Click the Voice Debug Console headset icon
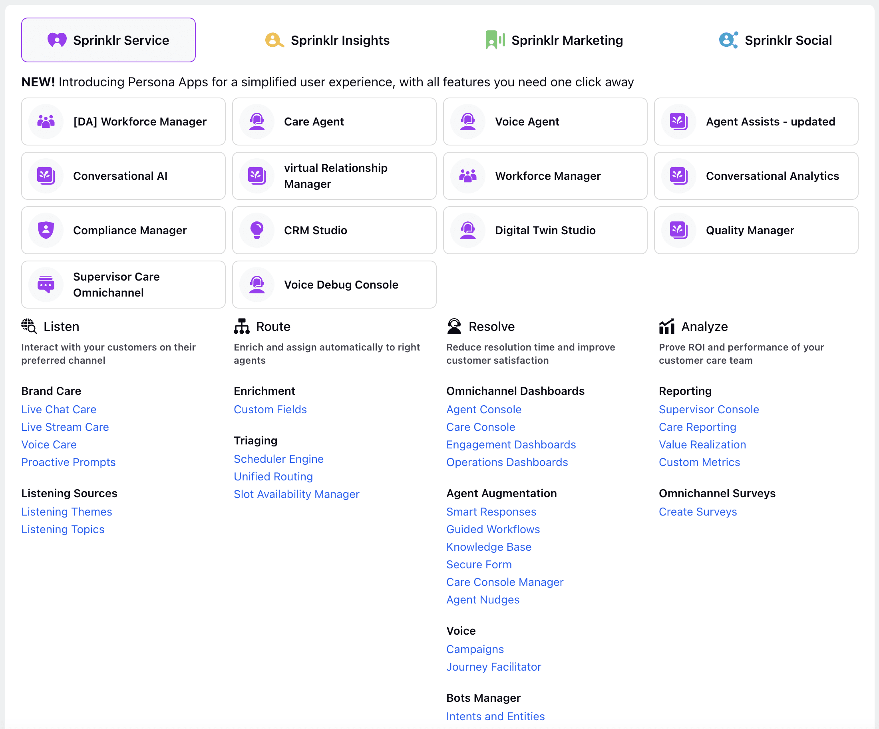Viewport: 879px width, 729px height. (257, 285)
